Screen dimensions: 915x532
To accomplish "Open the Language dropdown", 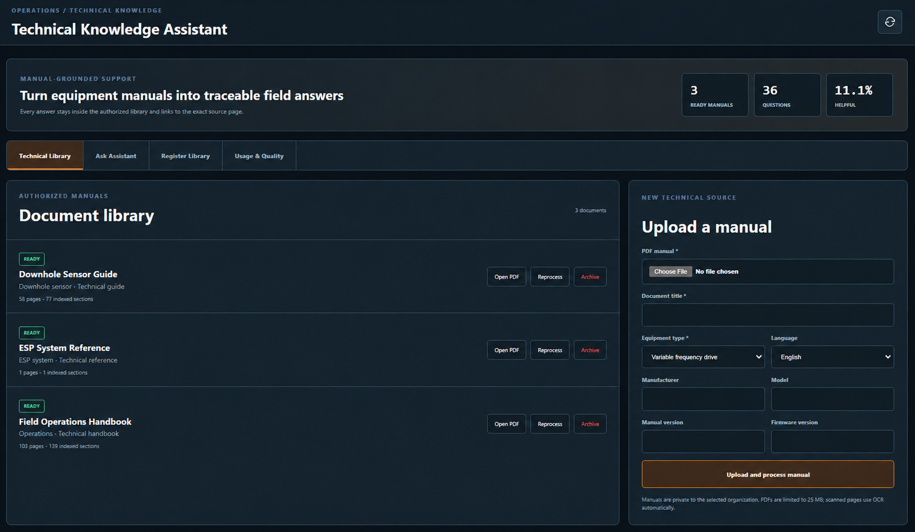I will (832, 357).
